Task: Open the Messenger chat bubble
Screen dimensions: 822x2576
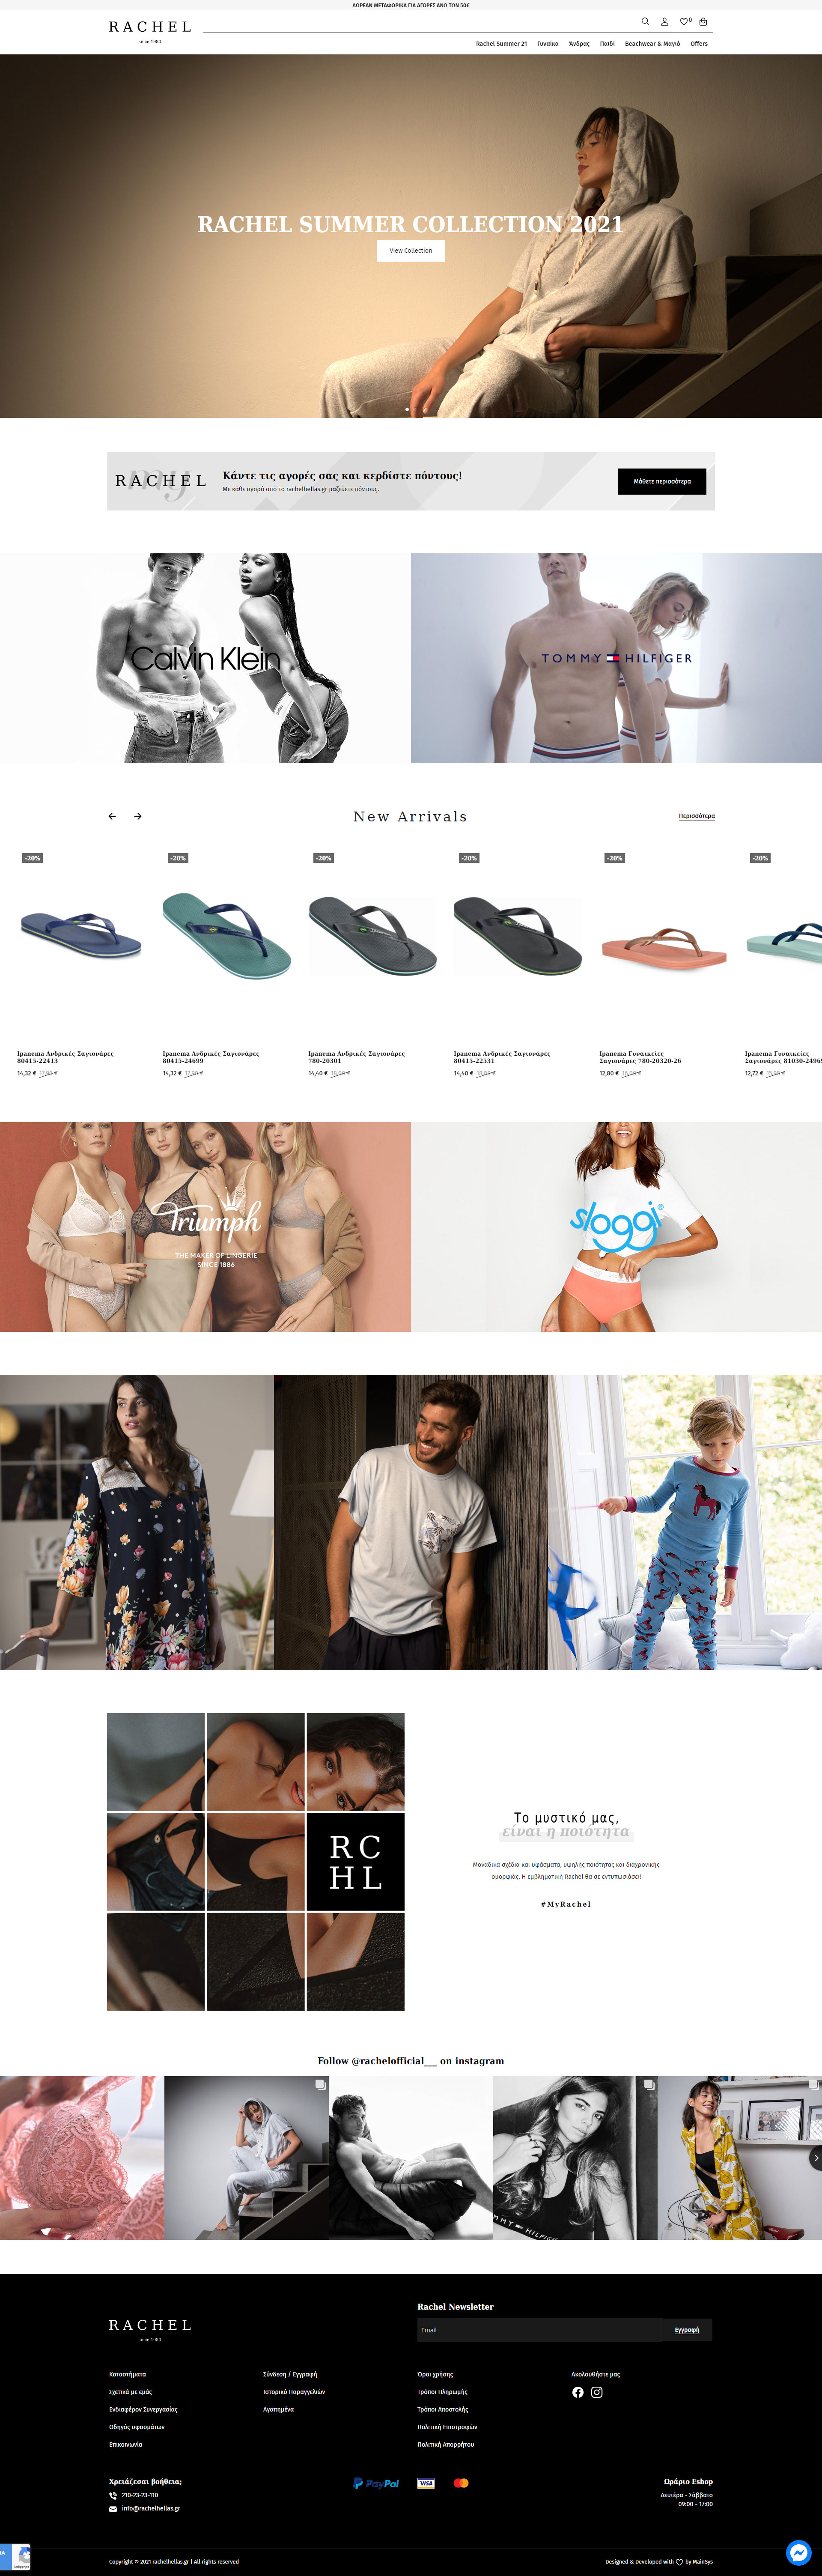Action: coord(798,2552)
